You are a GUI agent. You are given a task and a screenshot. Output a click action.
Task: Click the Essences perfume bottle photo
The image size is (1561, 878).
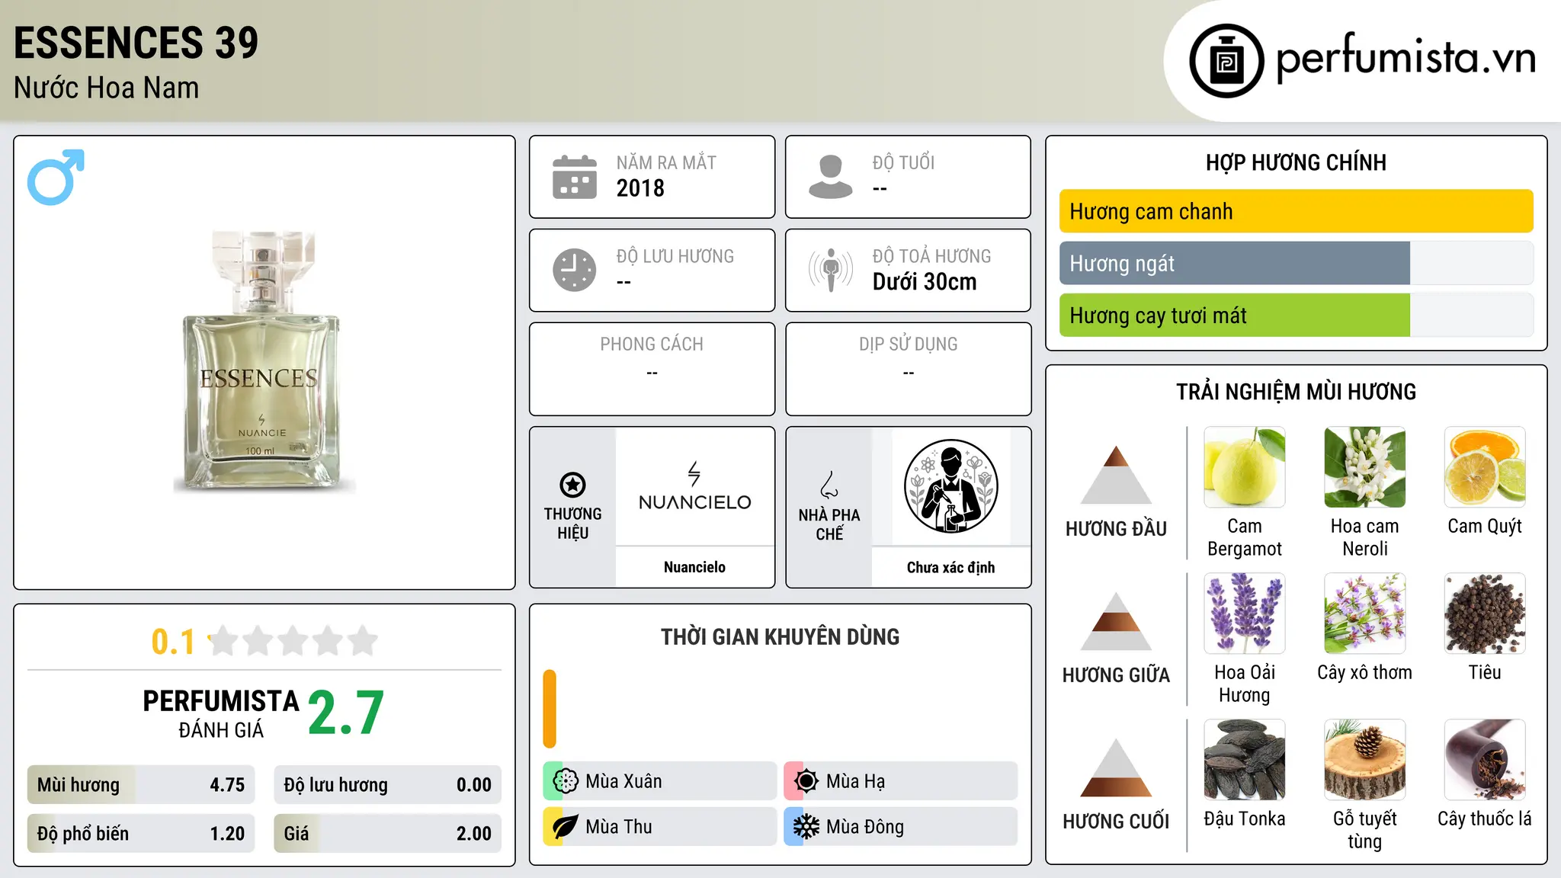(x=263, y=360)
